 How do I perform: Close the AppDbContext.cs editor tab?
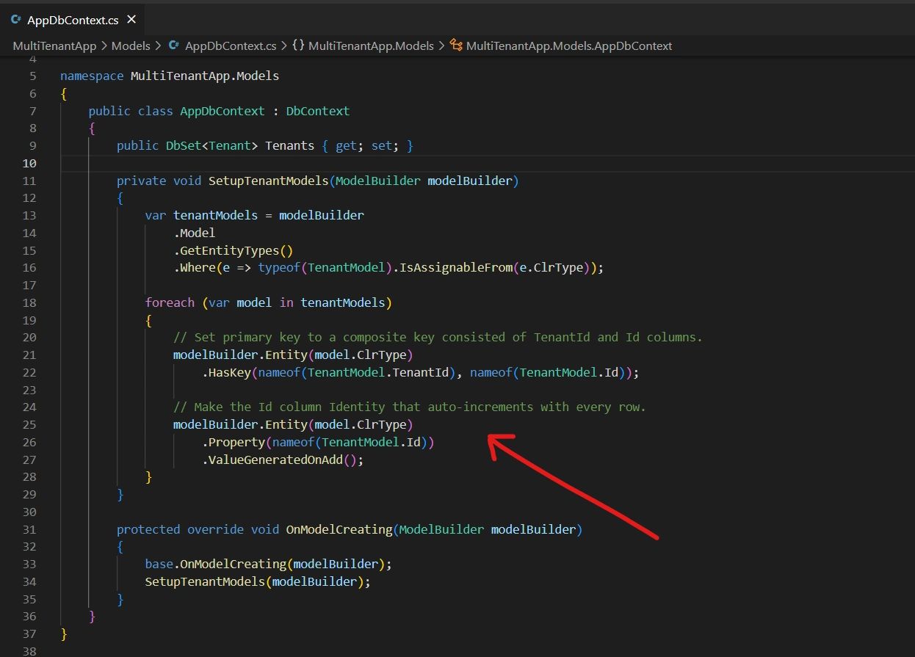[131, 20]
